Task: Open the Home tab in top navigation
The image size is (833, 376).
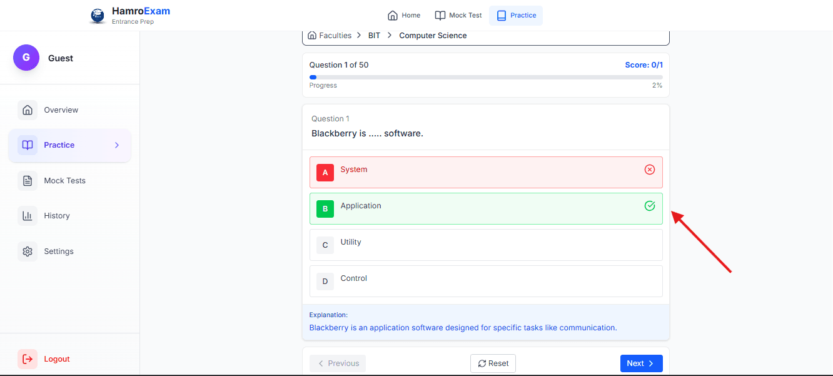Action: pos(404,16)
